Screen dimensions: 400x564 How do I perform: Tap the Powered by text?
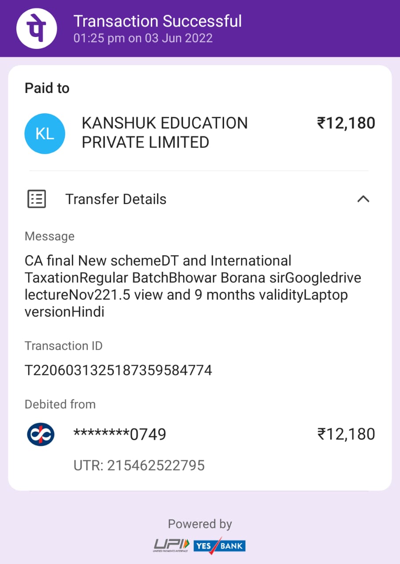coord(200,524)
